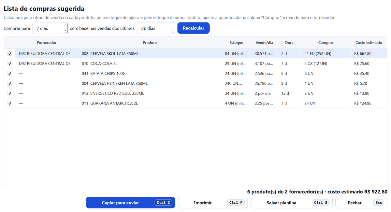Image resolution: width=391 pixels, height=212 pixels.
Task: Select product '013 ENERGETICO RED BULL 250ML'
Action: 150,93
